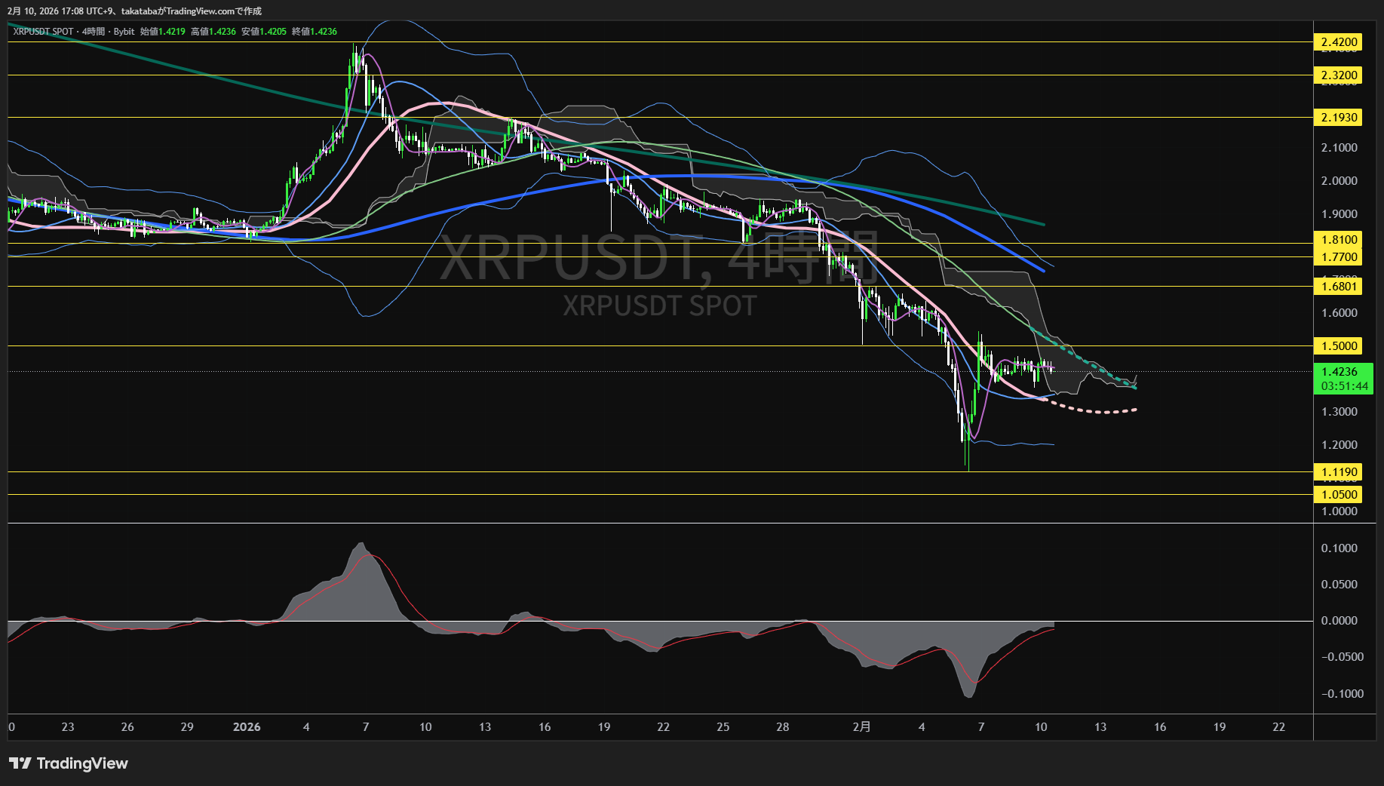Screen dimensions: 1384x786
Task: Click the 2.1930 yellow price level label
Action: point(1339,118)
